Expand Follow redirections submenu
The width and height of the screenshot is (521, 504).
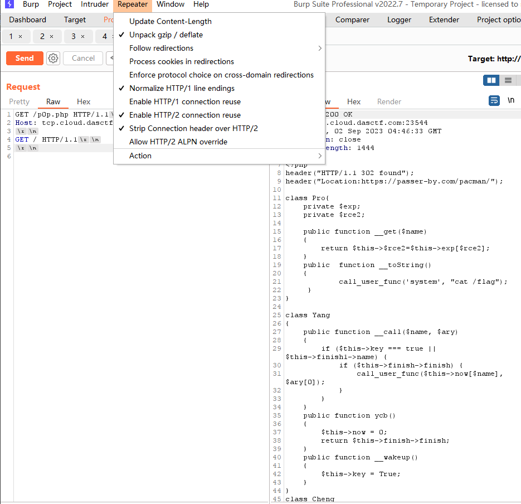point(219,48)
